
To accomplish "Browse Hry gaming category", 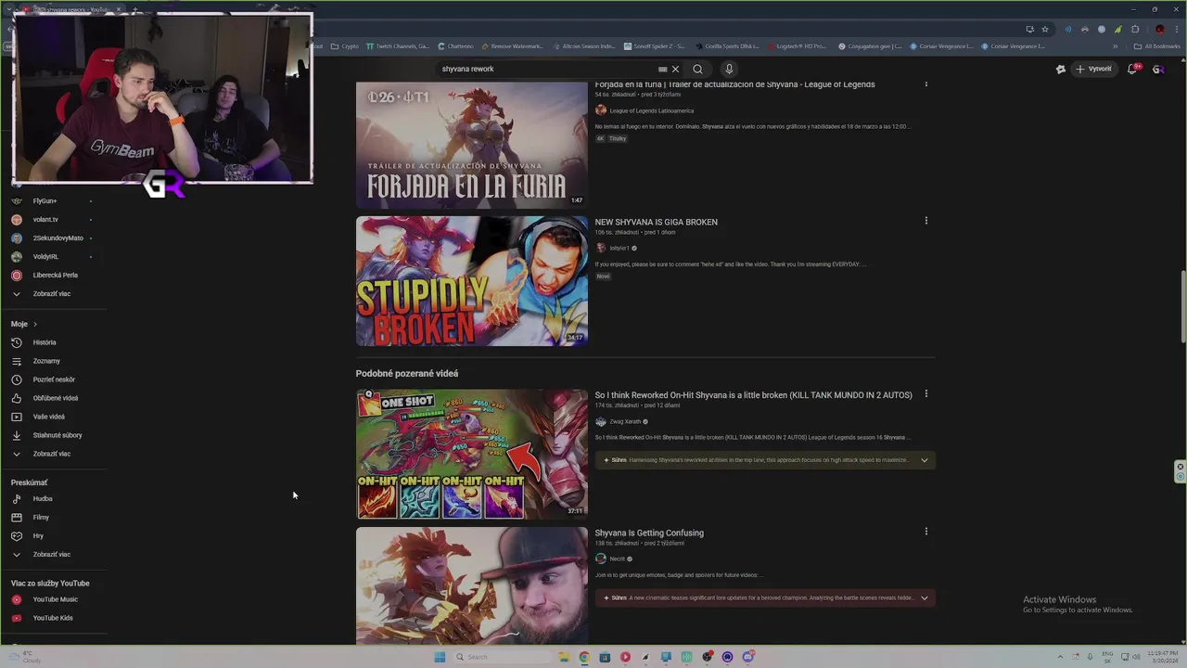I will (x=38, y=536).
